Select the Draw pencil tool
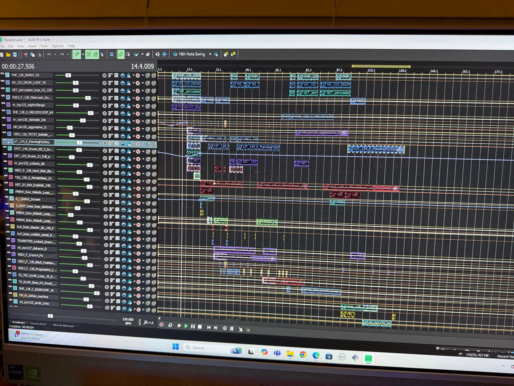Viewport: 514px width, 386px height. coord(121,54)
